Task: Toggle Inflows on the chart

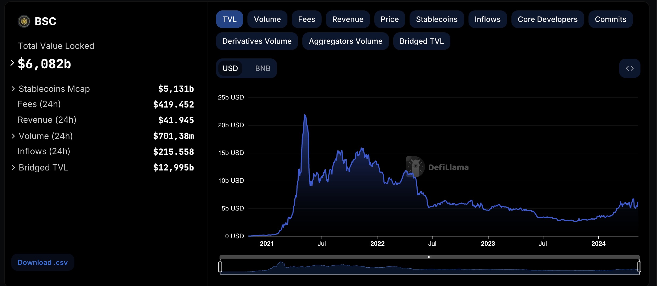Action: coord(487,19)
